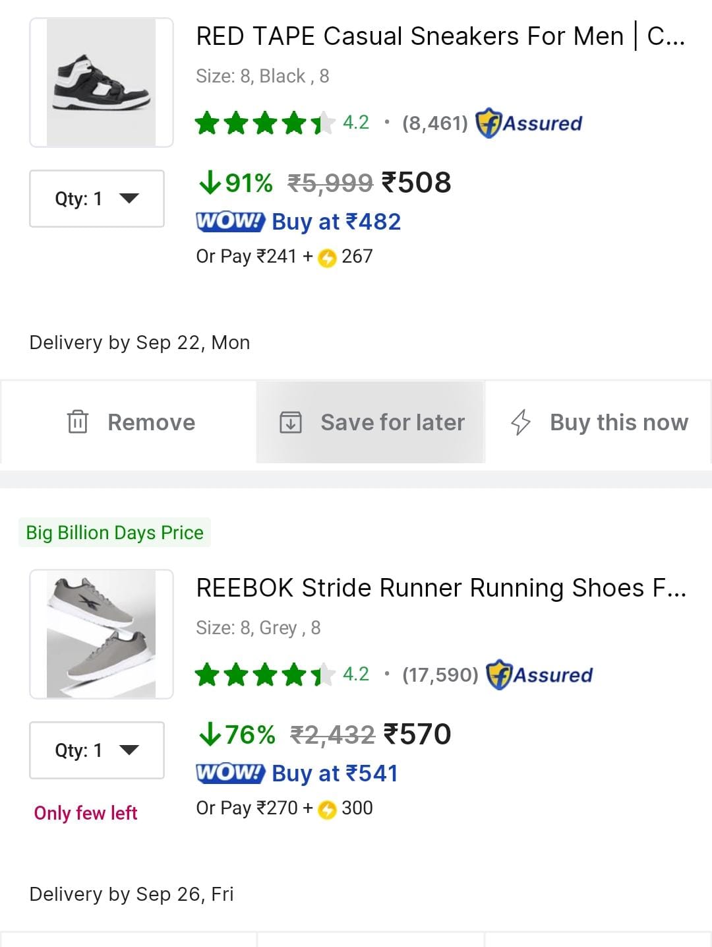Click the trash icon next to Remove
This screenshot has height=947, width=712.
tap(77, 422)
